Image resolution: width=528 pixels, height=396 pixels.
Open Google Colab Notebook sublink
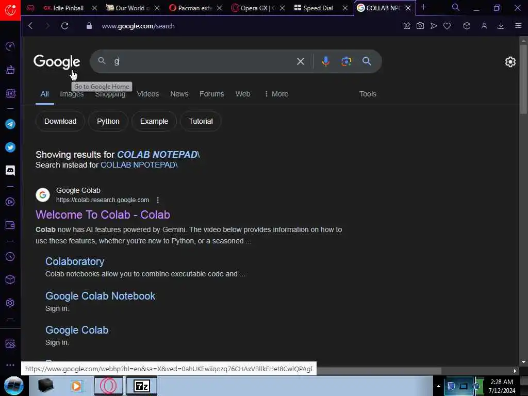pos(101,296)
